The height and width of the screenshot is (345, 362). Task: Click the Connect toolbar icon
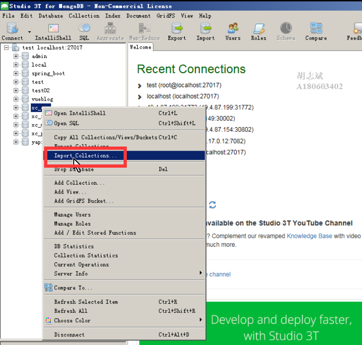point(12,31)
